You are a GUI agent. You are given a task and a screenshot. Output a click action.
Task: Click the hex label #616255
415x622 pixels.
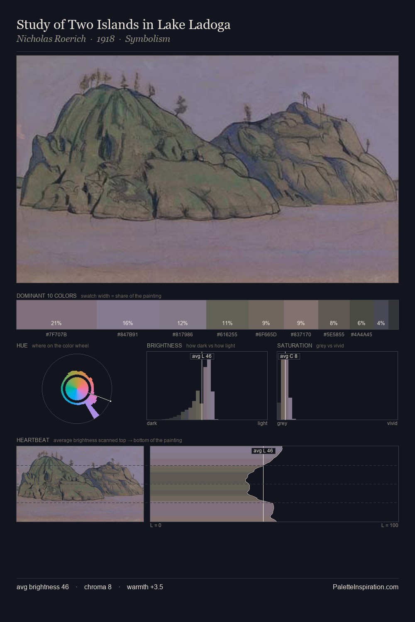coord(227,334)
